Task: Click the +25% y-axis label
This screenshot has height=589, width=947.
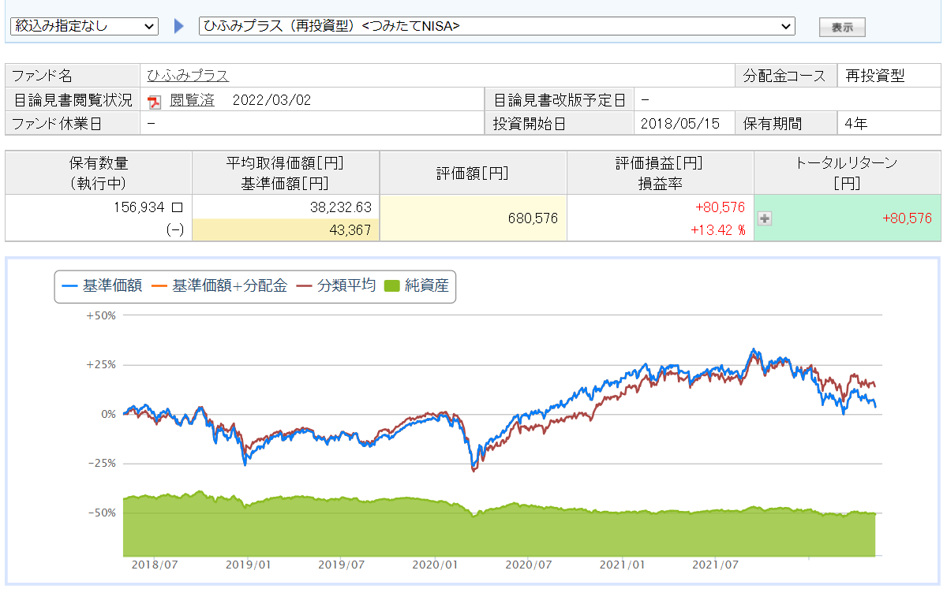Action: 100,364
